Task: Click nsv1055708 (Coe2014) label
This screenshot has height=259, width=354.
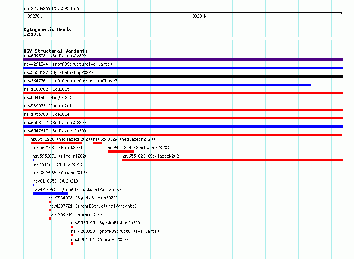Action: (x=48, y=114)
